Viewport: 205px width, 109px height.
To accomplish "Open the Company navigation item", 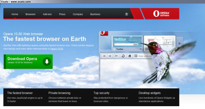I will 78,14.
